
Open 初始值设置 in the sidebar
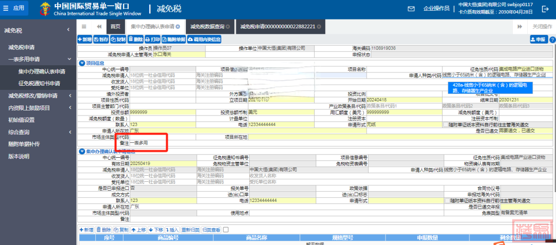[21, 120]
